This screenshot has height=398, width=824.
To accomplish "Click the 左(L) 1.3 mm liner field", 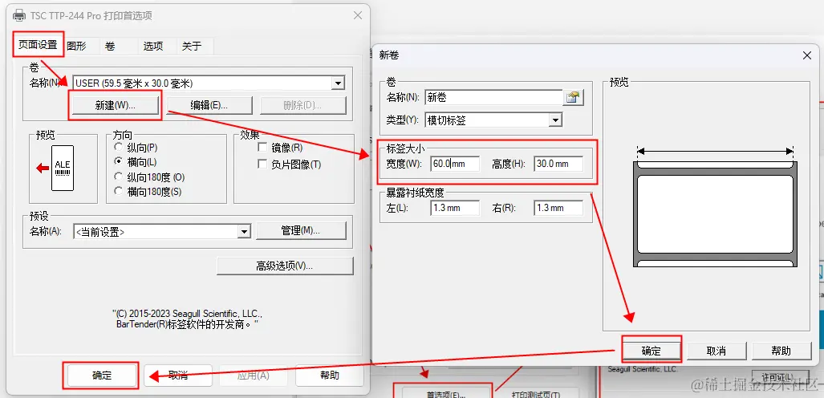I will pos(455,208).
